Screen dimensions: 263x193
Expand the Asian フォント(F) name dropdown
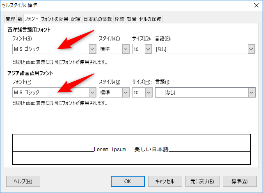coord(92,93)
